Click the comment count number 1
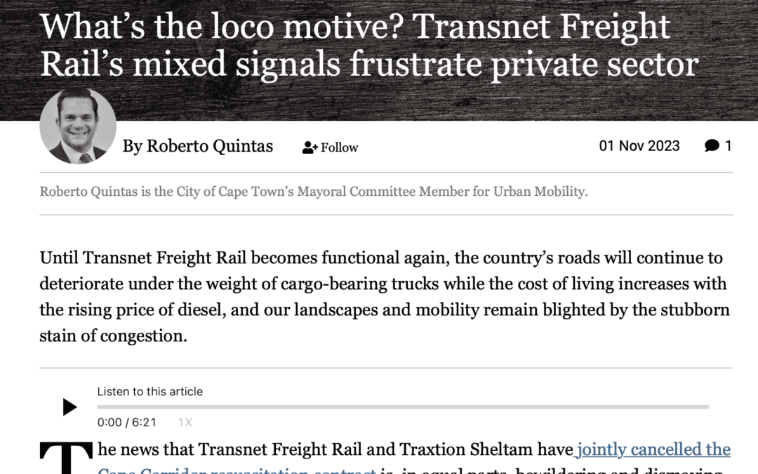 [x=729, y=146]
